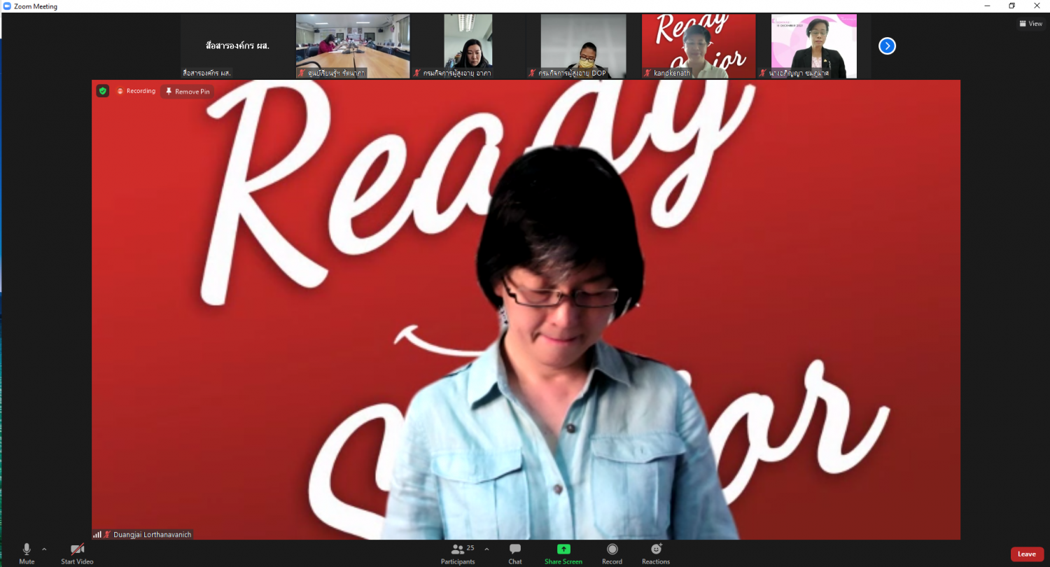Viewport: 1050px width, 567px height.
Task: Click Remove Pin
Action: tap(187, 92)
